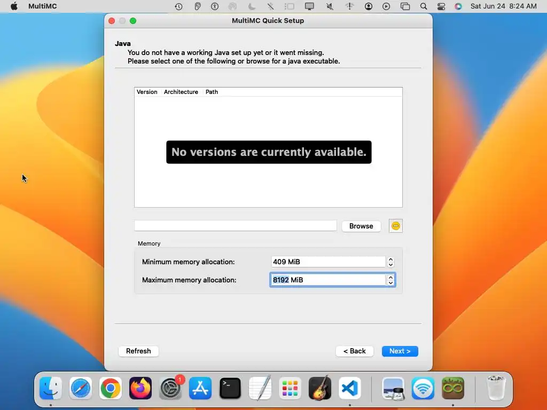
Task: Click the Maximum memory allocation field
Action: coord(329,280)
